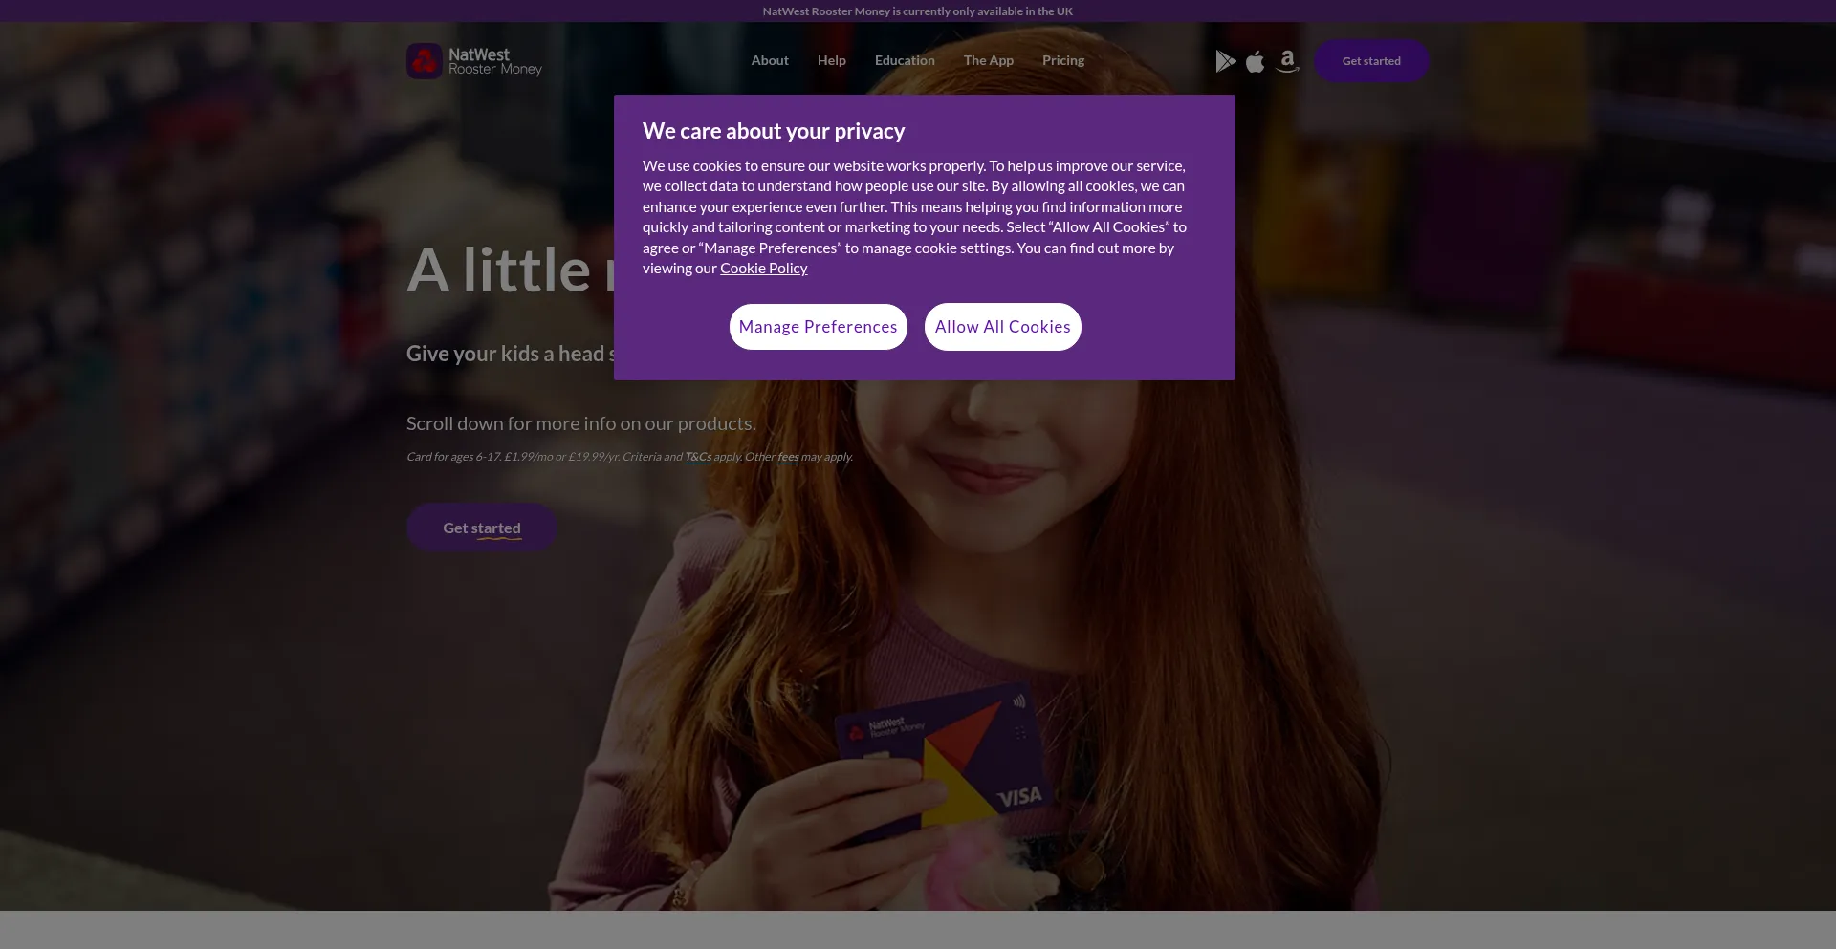Go to the Pricing page
Viewport: 1836px width, 949px height.
pos(1063,60)
